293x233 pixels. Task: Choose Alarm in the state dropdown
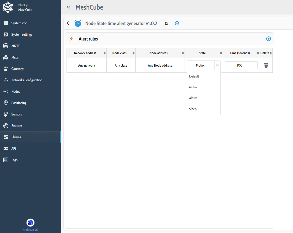pyautogui.click(x=193, y=98)
